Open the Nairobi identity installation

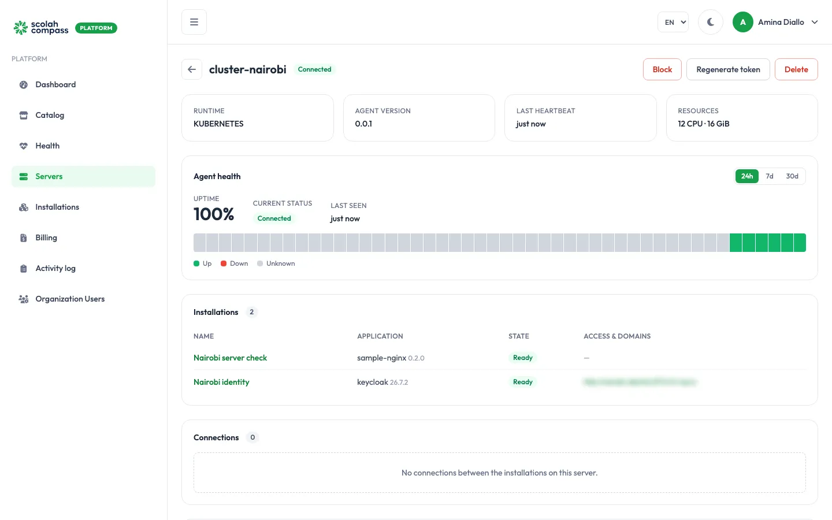(x=221, y=382)
